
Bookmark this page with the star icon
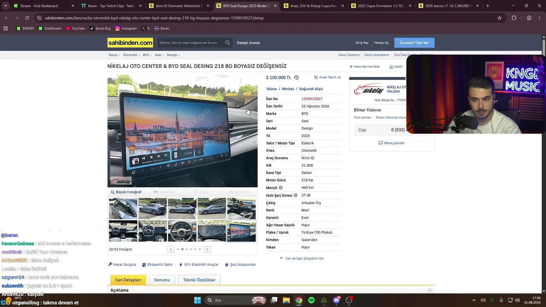coord(500,18)
